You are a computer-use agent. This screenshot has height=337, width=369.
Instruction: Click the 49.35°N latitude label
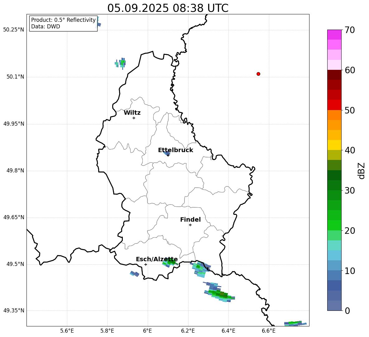14,311
